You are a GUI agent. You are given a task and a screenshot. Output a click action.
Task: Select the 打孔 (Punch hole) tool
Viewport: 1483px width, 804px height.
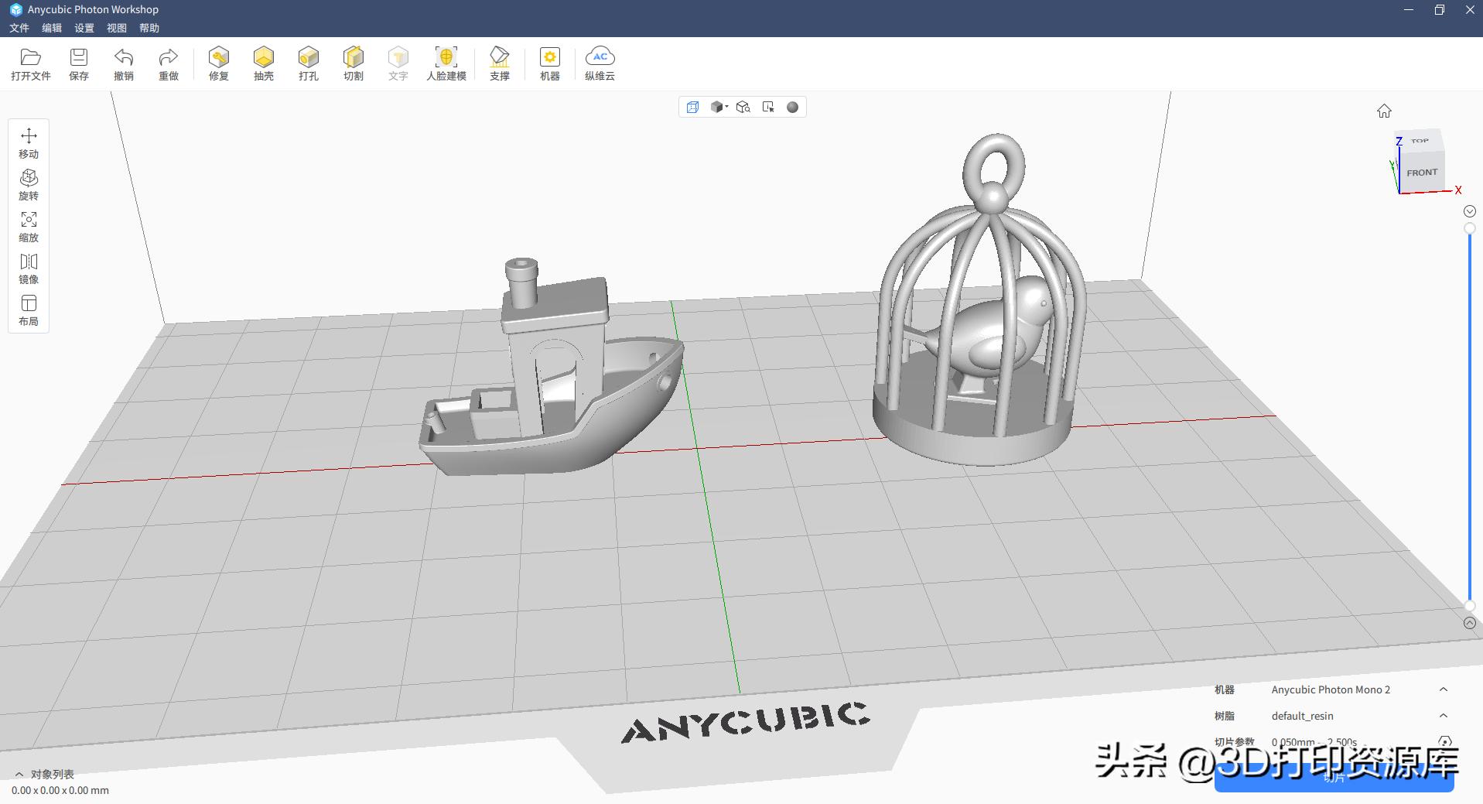309,63
